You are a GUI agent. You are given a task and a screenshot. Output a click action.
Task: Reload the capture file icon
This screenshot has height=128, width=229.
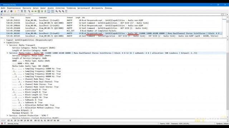pyautogui.click(x=25, y=11)
